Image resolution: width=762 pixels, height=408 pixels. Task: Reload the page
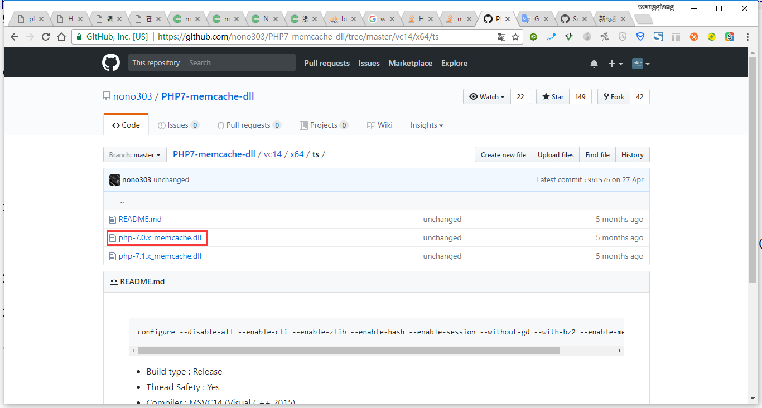coord(46,37)
